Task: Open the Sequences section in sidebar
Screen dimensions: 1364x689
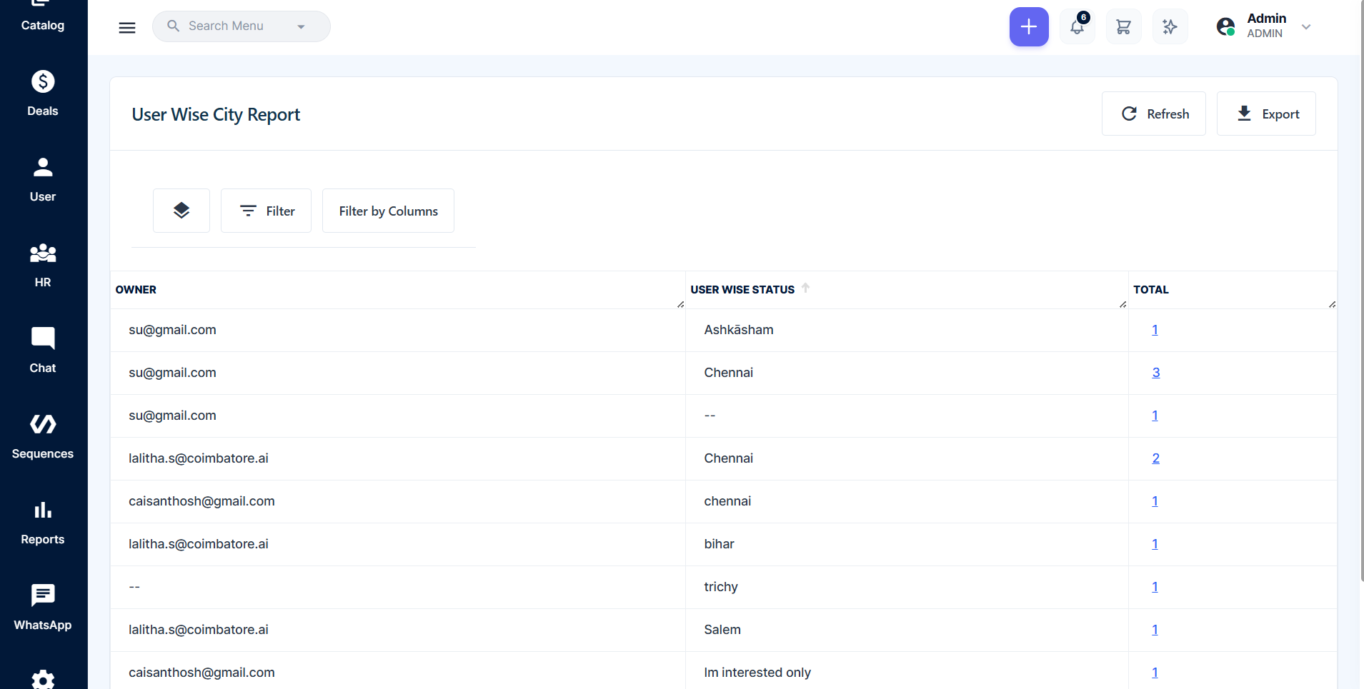Action: click(x=43, y=436)
